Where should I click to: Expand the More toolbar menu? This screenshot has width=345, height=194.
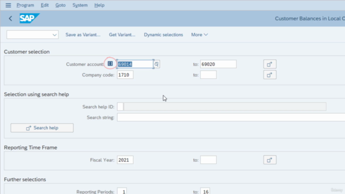(199, 34)
